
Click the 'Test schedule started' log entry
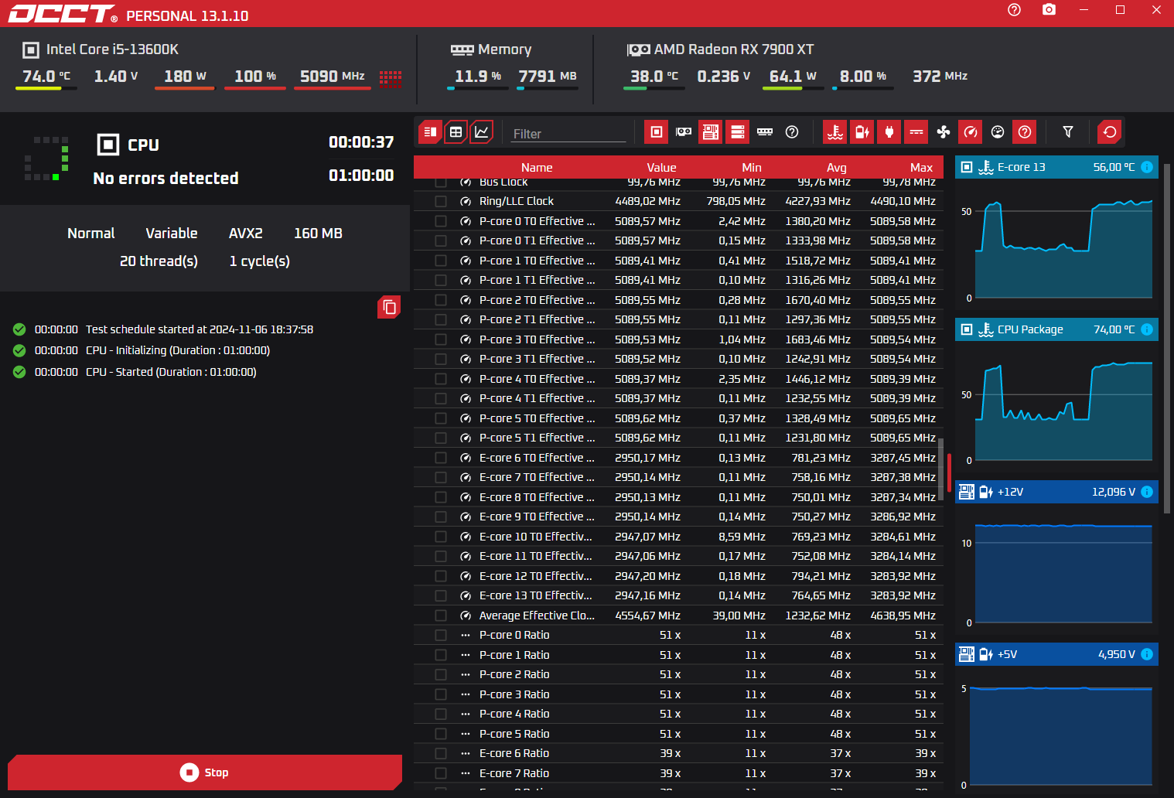point(200,329)
